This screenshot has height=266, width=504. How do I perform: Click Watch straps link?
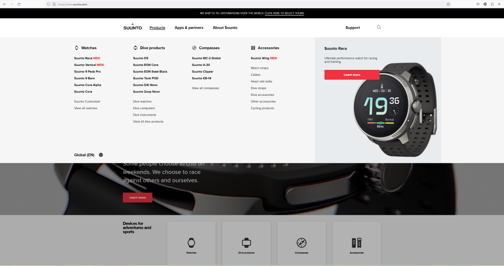pos(260,68)
